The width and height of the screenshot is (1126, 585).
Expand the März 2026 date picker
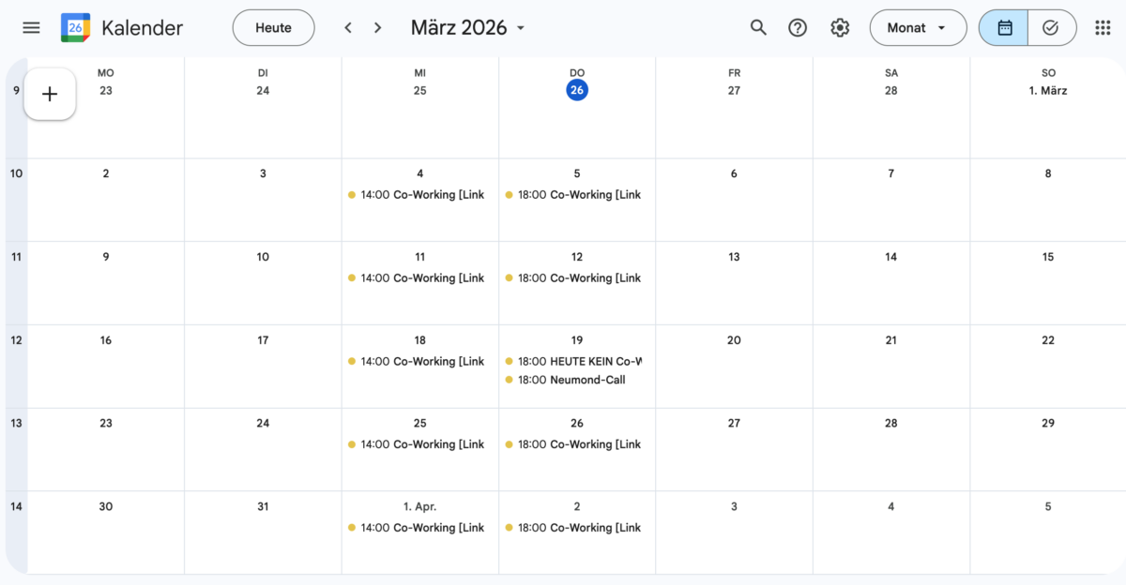click(x=468, y=28)
